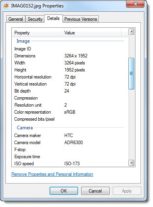Viewport: 153px width, 207px height.
Task: Click the ISO-173 value
Action: (x=72, y=164)
